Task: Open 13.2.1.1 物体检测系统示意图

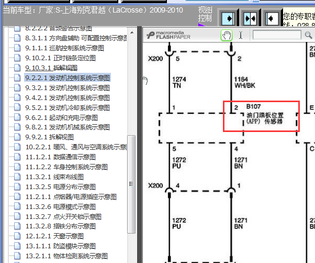Action: point(66,256)
